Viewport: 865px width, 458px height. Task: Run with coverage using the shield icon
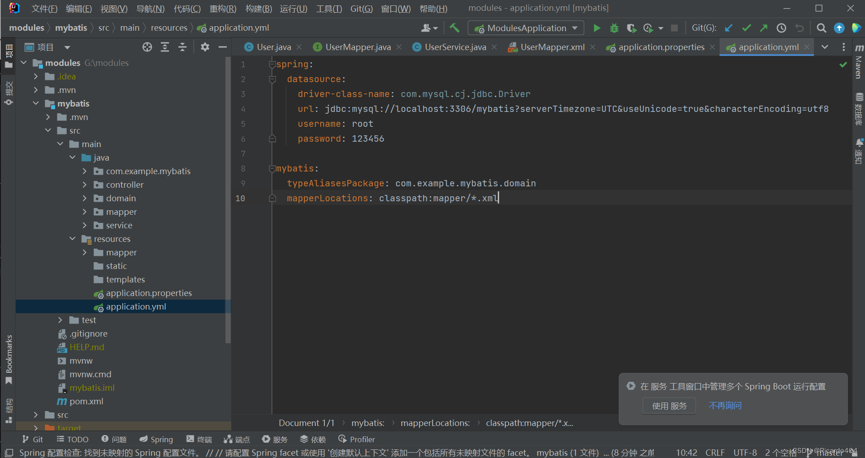(631, 28)
